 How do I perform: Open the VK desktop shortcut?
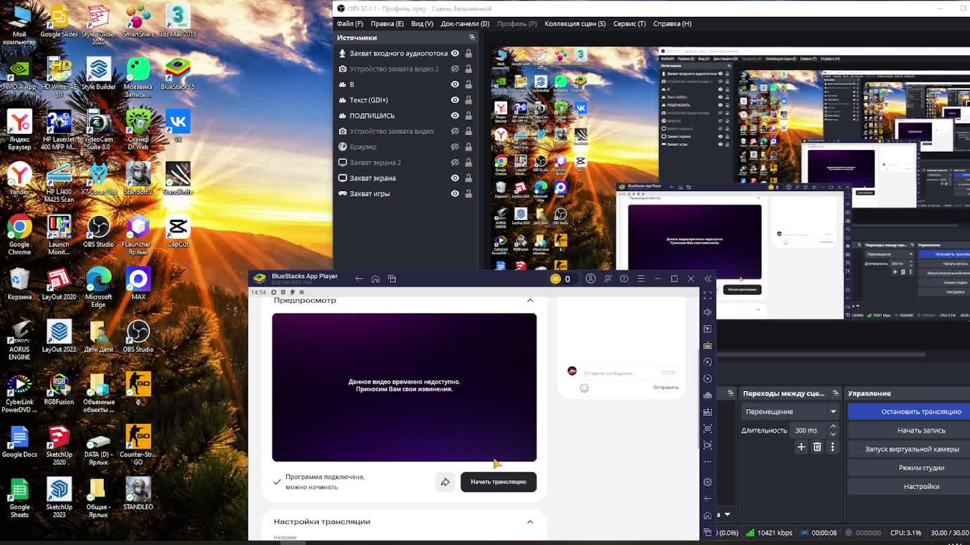pos(178,126)
